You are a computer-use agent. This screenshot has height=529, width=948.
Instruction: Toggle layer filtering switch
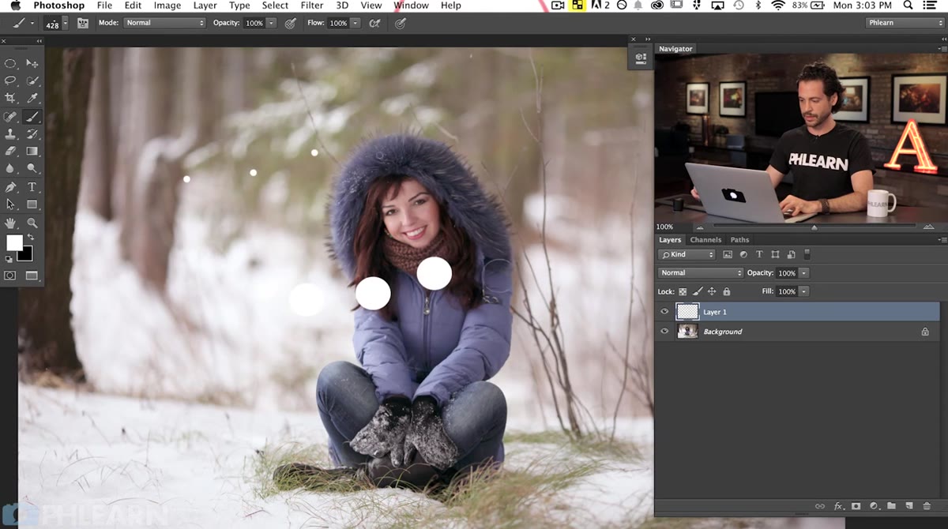coord(807,254)
